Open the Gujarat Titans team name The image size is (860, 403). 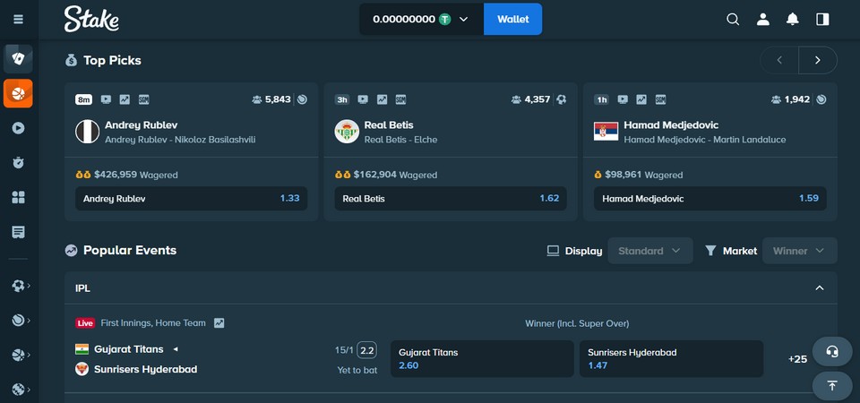pyautogui.click(x=129, y=349)
